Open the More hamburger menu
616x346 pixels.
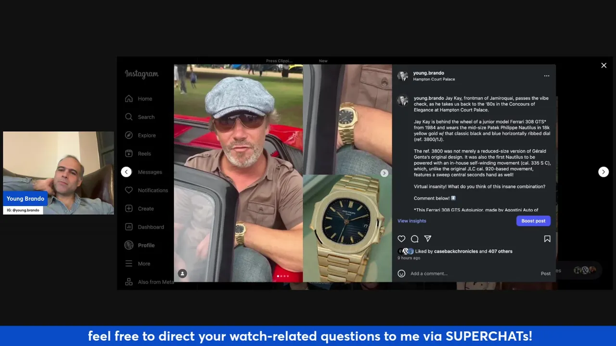(x=129, y=263)
